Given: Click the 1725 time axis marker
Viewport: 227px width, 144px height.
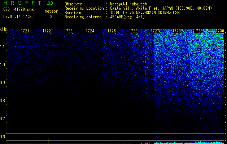Looking at the screenshot, I should click(112, 31).
